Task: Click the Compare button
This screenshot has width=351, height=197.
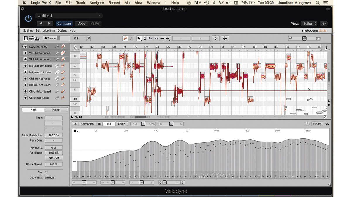Action: (x=64, y=23)
